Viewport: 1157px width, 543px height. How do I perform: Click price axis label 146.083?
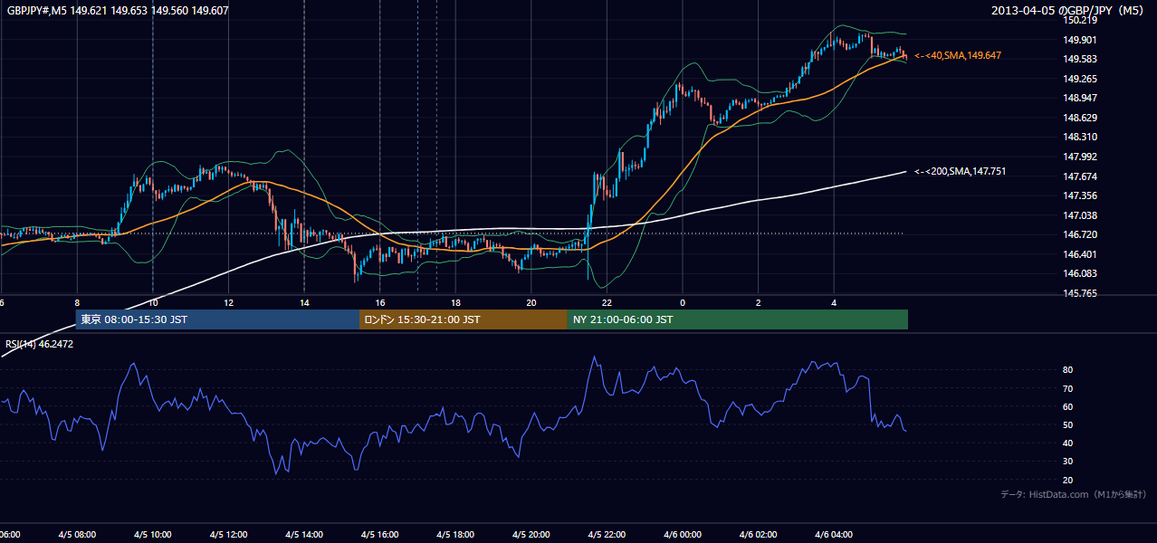[x=1082, y=273]
